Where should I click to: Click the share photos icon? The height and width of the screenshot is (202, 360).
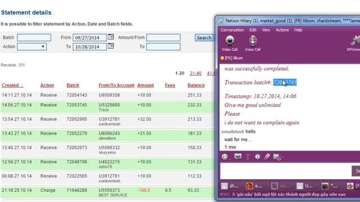click(x=277, y=157)
